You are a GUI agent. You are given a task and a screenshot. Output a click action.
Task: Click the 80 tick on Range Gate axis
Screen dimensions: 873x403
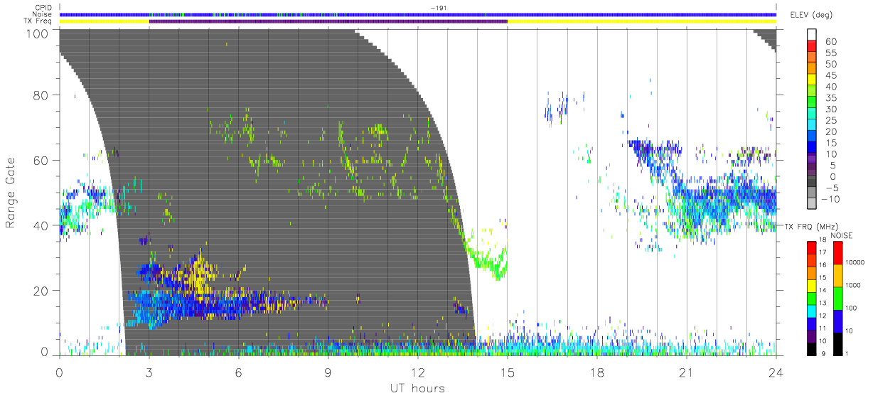[42, 96]
